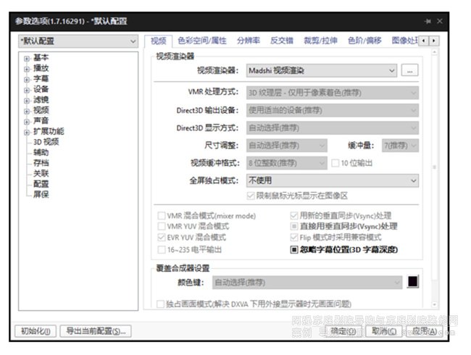The image size is (471, 355).
Task: Expand the 滤镜 tree node
Action: [27, 100]
